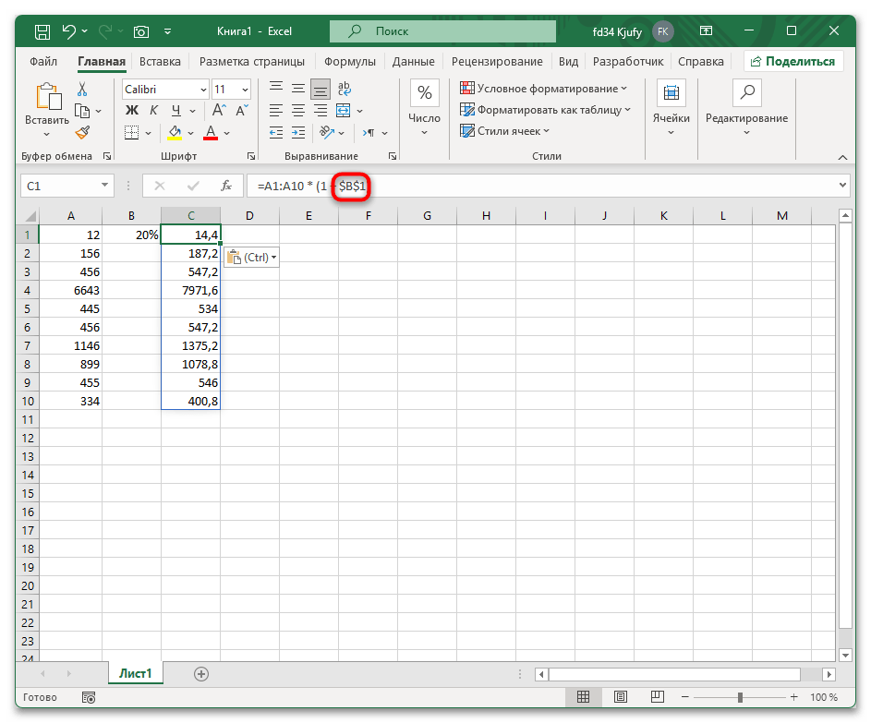Align text left
This screenshot has height=723, width=871.
click(276, 111)
